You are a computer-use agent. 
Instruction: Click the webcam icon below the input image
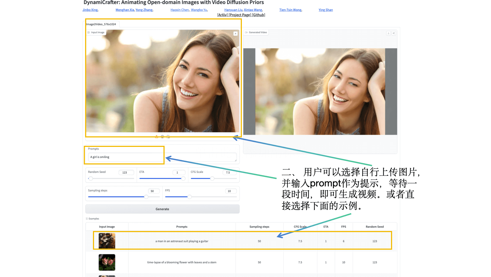tap(162, 137)
